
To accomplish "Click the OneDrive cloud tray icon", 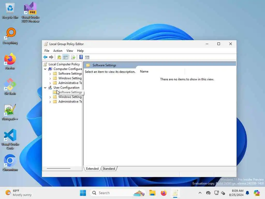I will coord(208,193).
